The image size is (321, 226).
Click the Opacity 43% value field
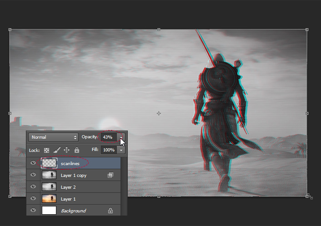(x=109, y=137)
